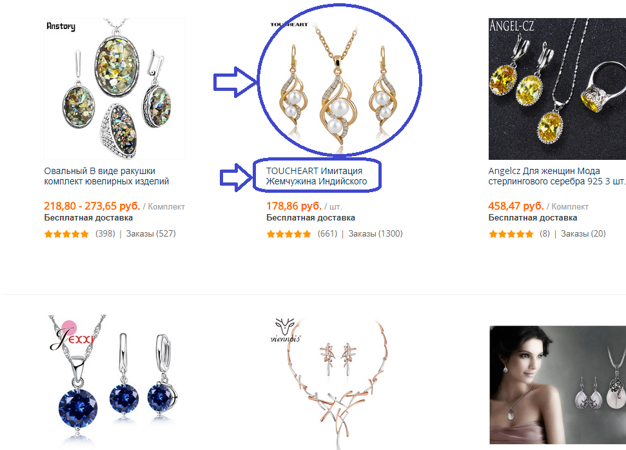This screenshot has height=450, width=626.
Task: Open the JEXXI blue crystal set image
Action: [115, 382]
